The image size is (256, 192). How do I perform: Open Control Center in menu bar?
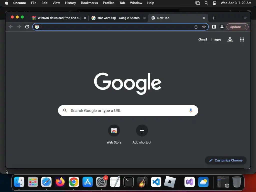tap(214, 3)
